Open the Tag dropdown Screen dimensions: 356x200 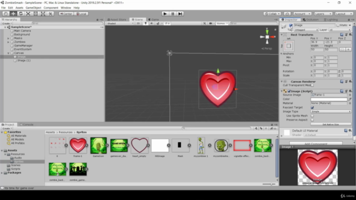(306, 29)
